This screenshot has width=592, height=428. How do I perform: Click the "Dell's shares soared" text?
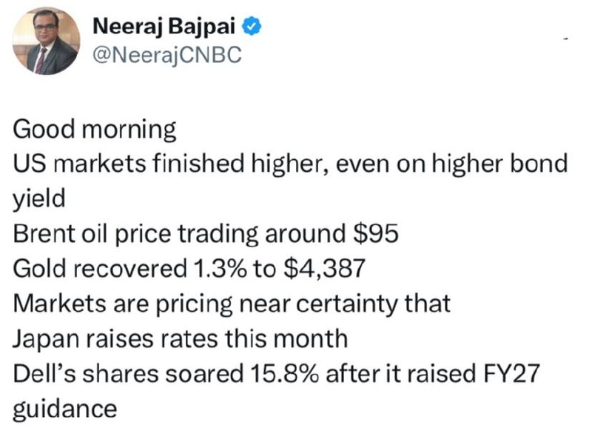click(128, 374)
